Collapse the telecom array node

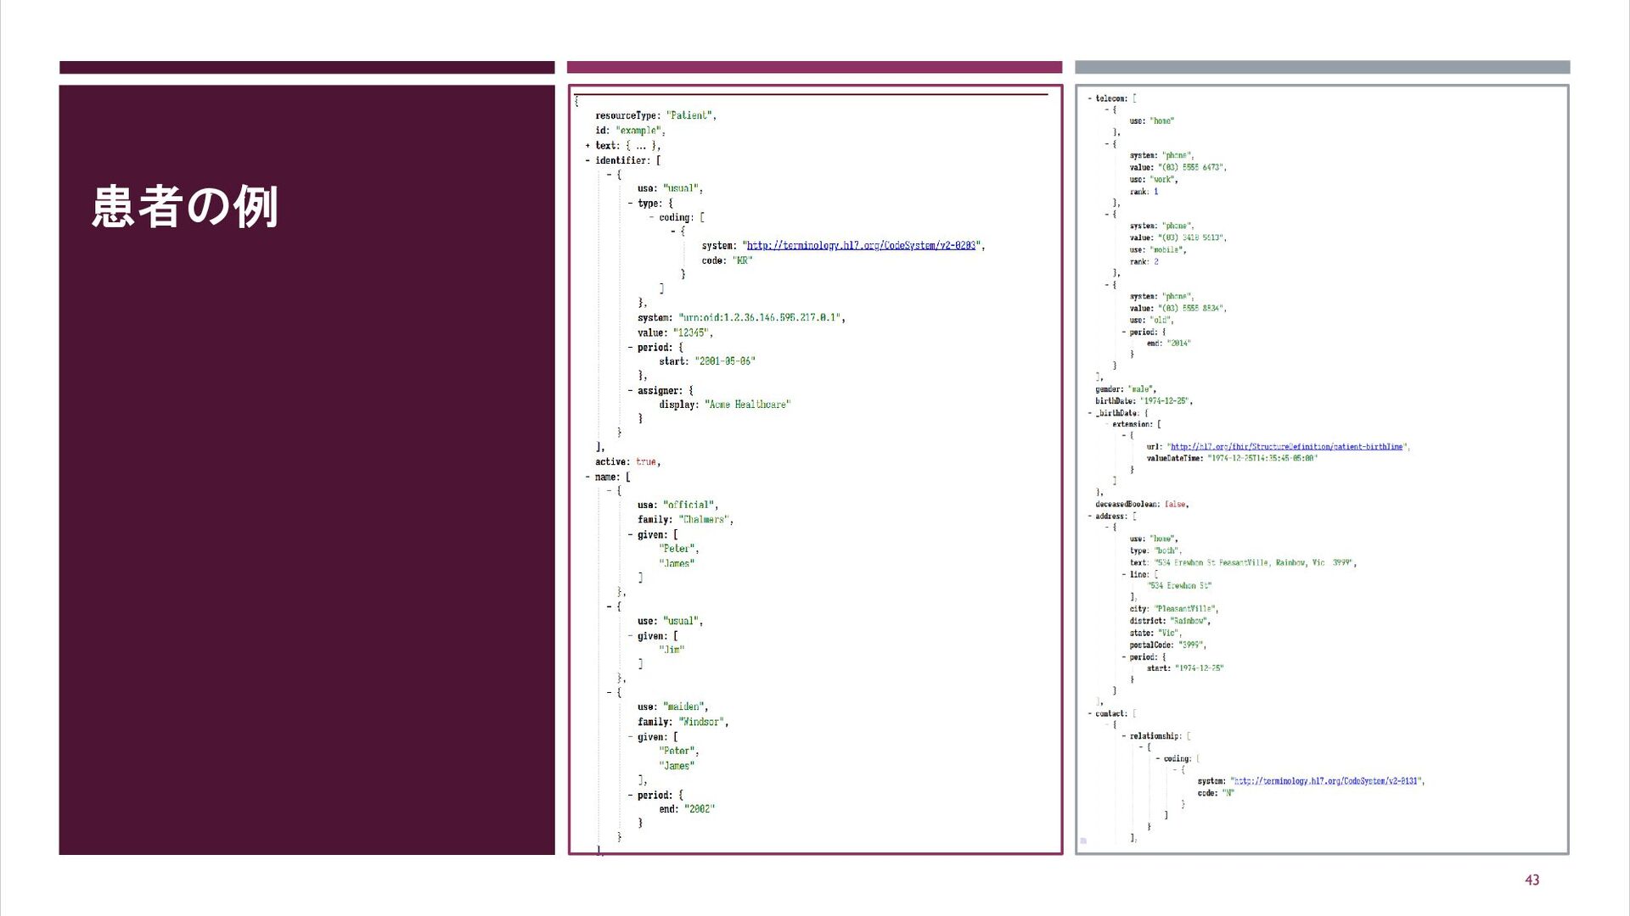coord(1090,99)
